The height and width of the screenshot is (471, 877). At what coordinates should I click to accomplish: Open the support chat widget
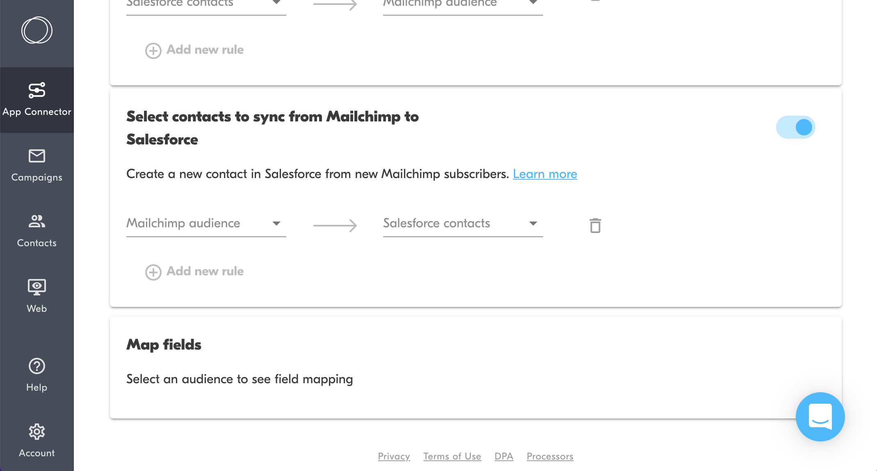(x=820, y=417)
